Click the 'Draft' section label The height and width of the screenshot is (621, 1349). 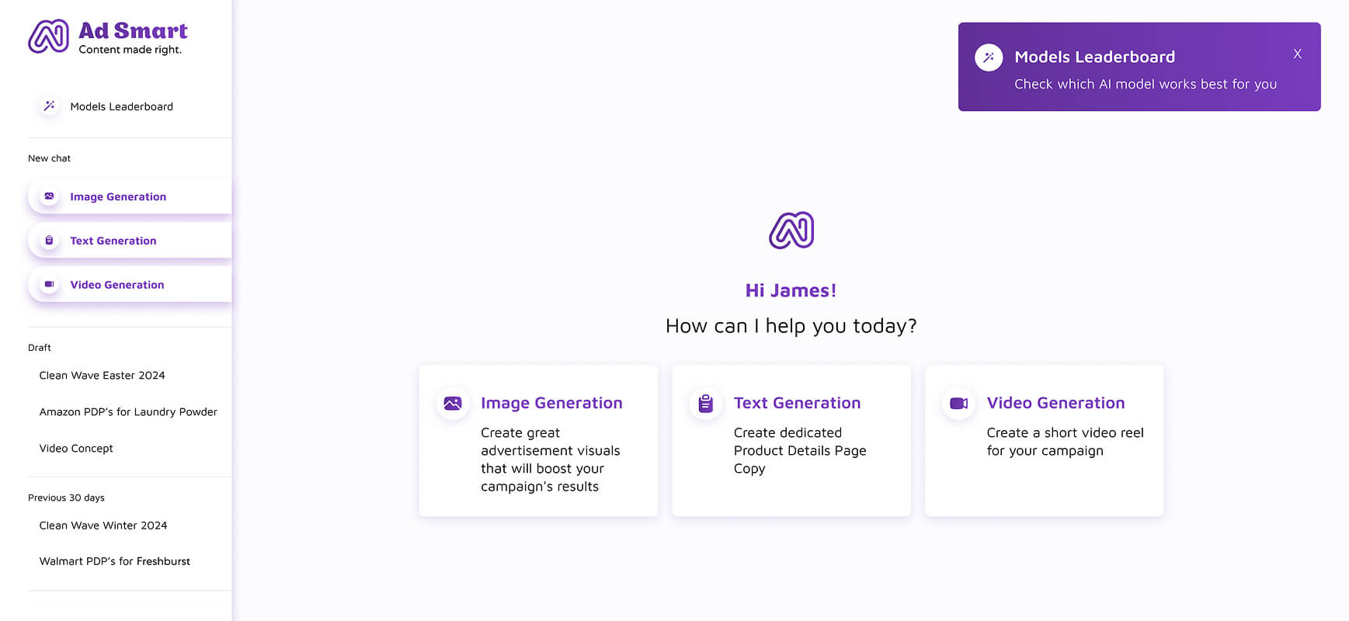click(x=40, y=347)
